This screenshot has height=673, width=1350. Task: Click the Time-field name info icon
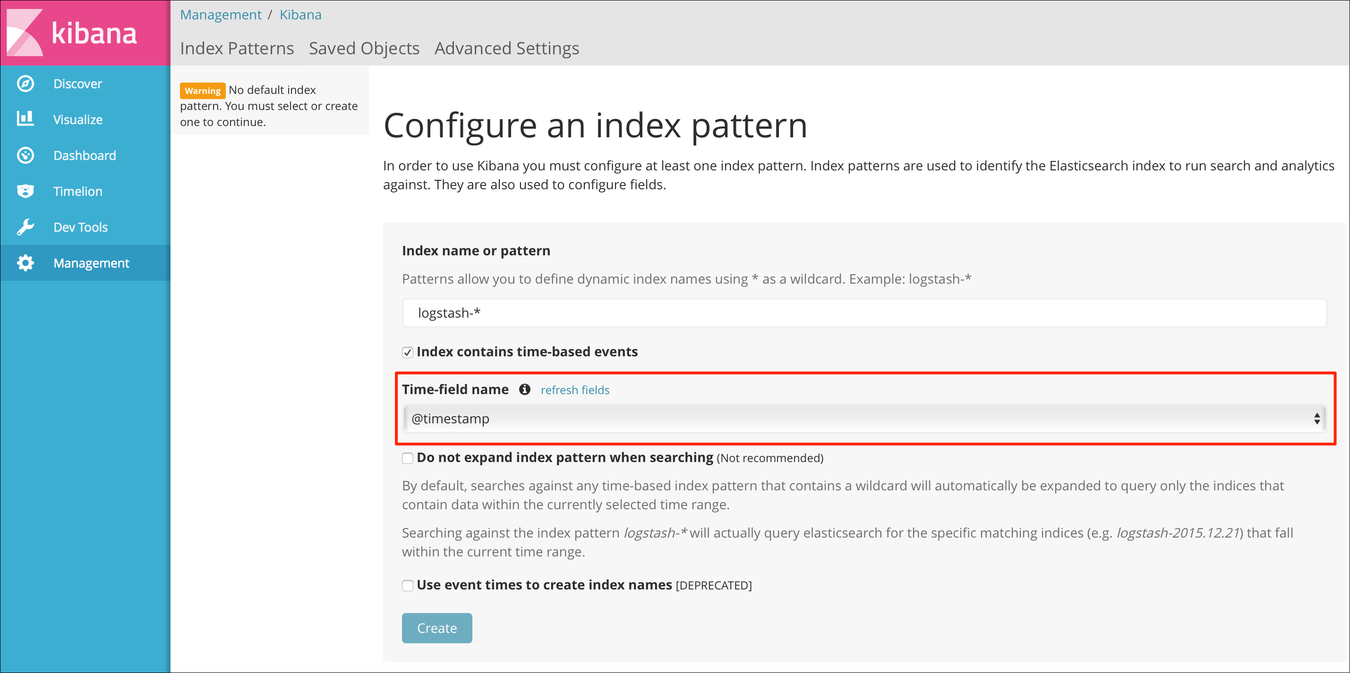click(x=525, y=389)
